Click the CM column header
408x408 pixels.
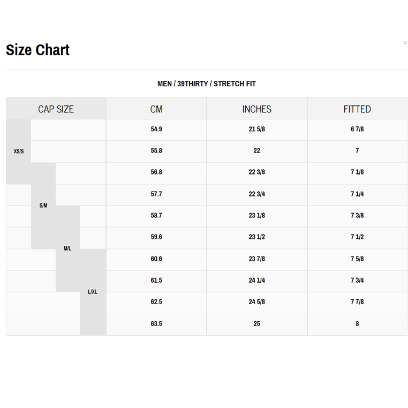(156, 109)
